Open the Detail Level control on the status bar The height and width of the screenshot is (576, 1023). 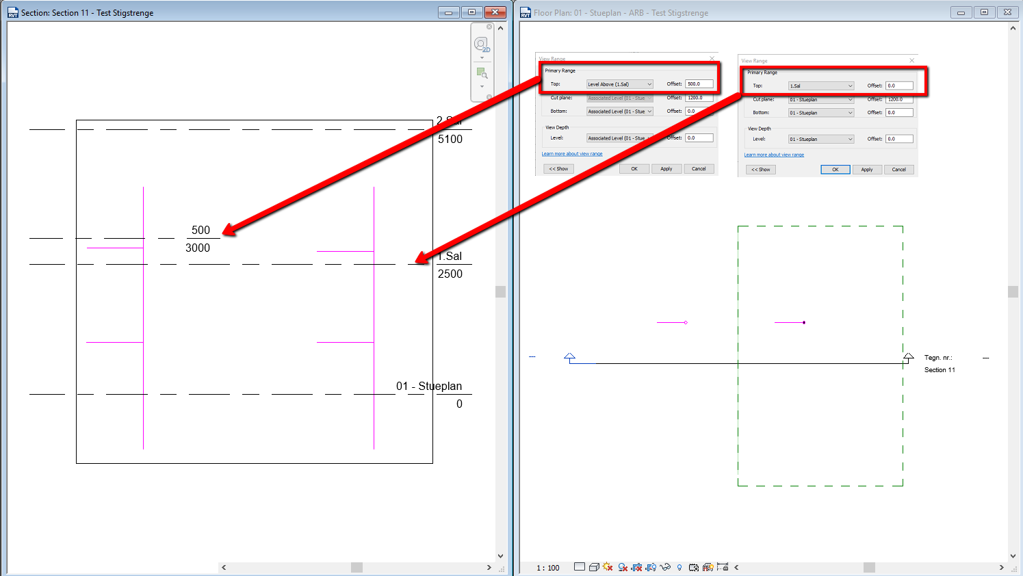pyautogui.click(x=580, y=567)
